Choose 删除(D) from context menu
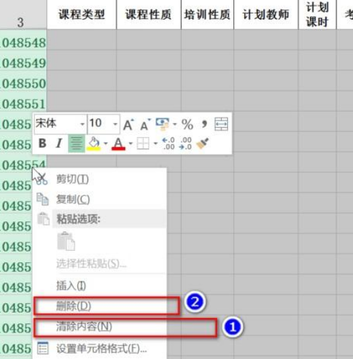353x359 pixels. click(100, 306)
